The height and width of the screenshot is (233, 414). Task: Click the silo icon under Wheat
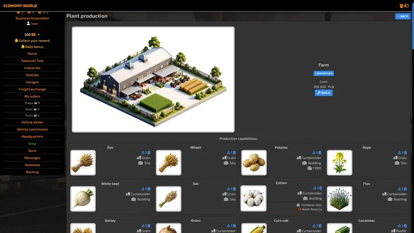pyautogui.click(x=226, y=163)
